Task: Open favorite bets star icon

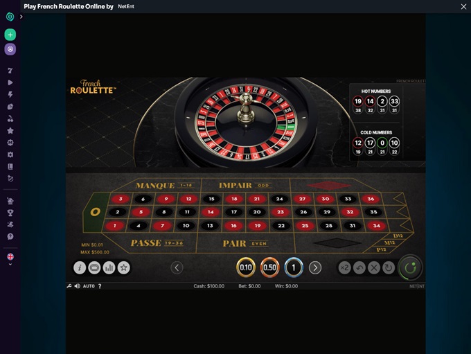Action: pyautogui.click(x=124, y=267)
